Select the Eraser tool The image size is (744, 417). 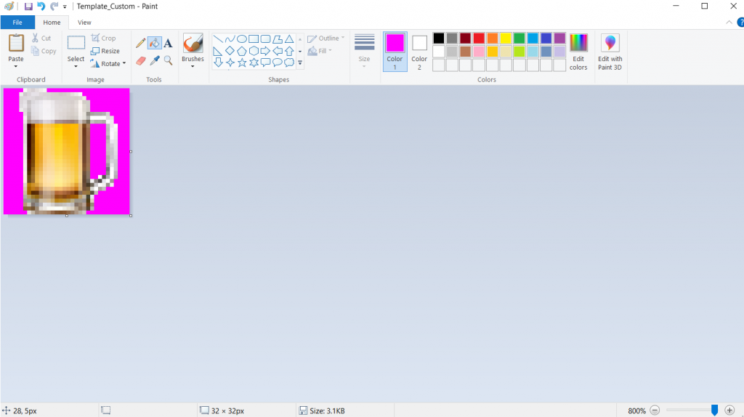[141, 60]
